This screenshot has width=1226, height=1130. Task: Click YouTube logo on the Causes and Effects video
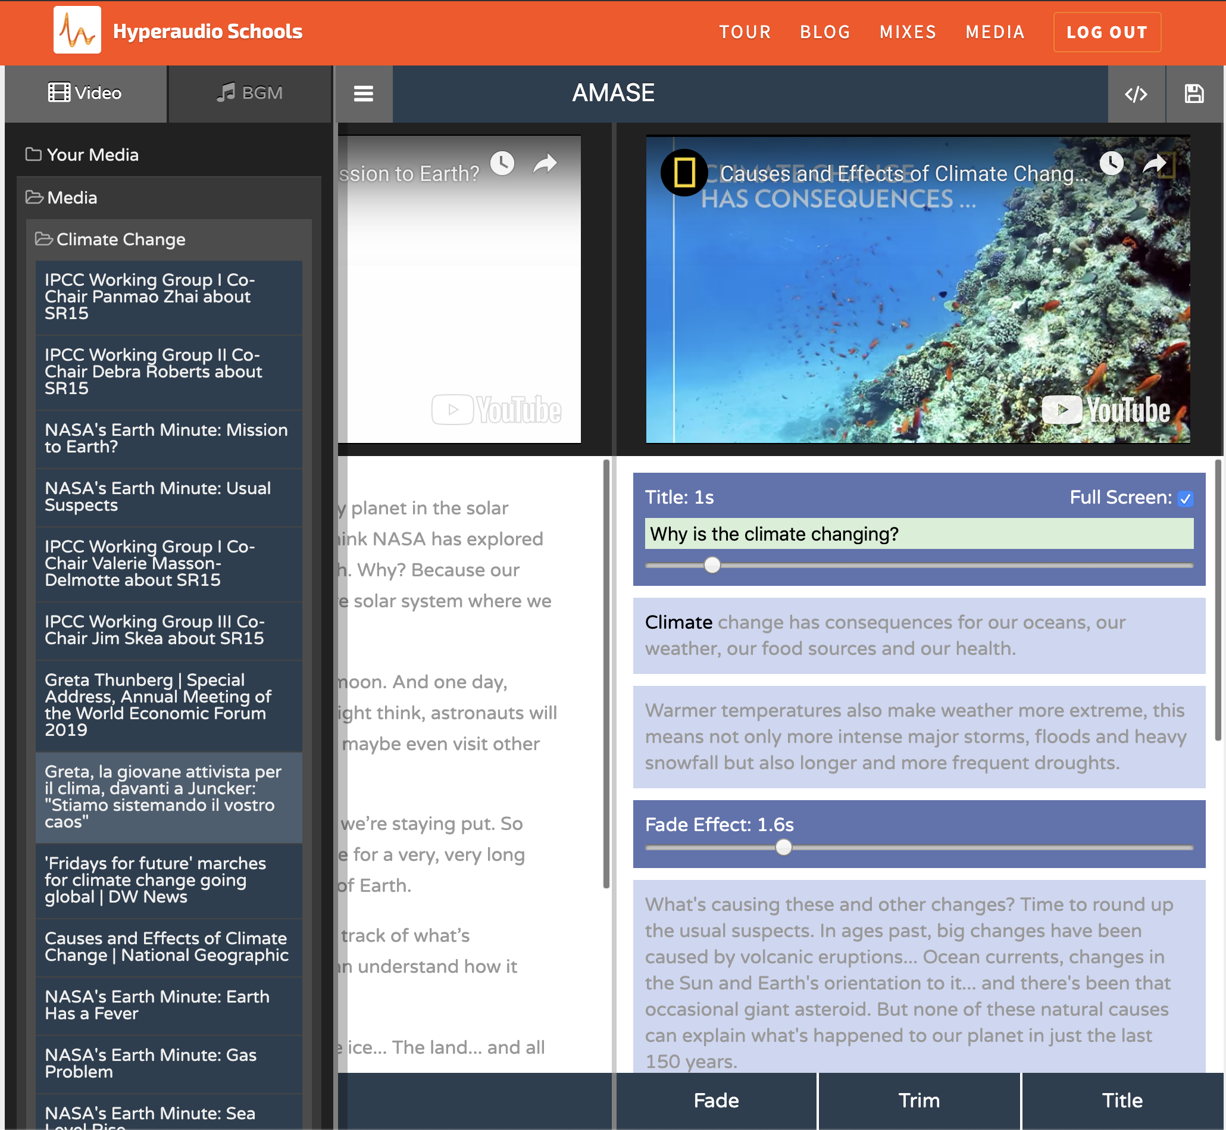(1106, 410)
